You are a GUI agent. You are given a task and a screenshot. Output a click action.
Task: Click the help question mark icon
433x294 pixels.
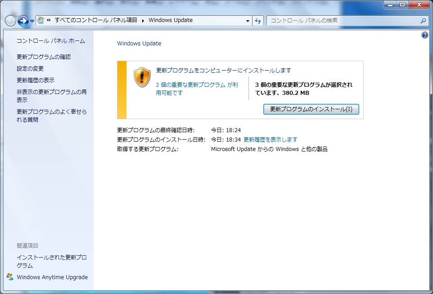click(x=425, y=35)
